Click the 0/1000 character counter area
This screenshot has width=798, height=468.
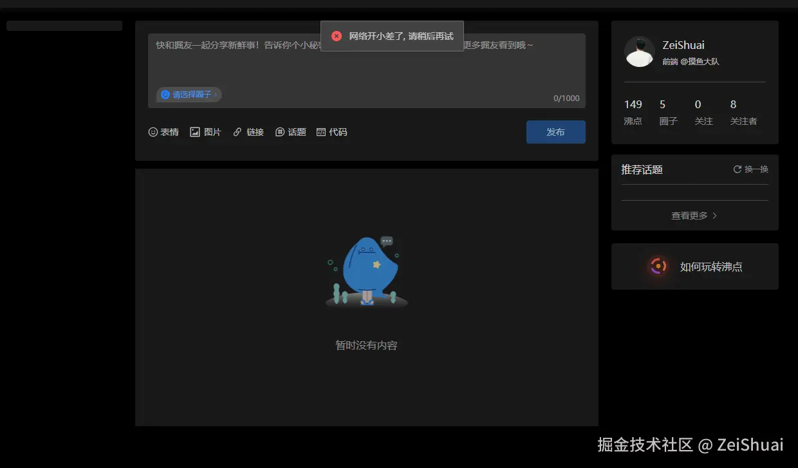(x=568, y=98)
